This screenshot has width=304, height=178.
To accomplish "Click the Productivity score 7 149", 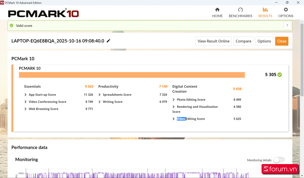I will [x=163, y=86].
